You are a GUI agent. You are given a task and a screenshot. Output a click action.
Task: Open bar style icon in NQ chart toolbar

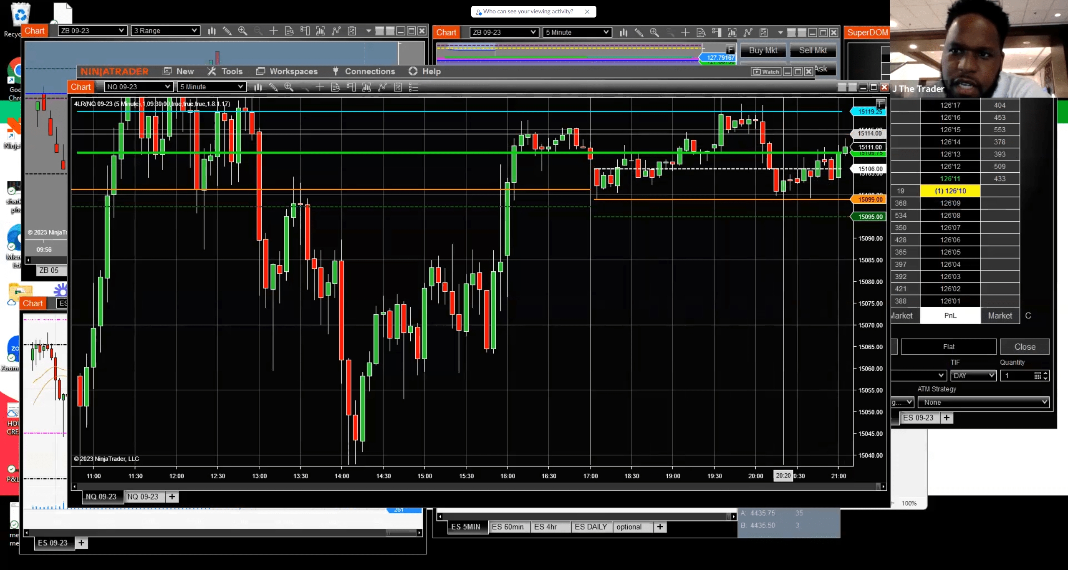258,87
